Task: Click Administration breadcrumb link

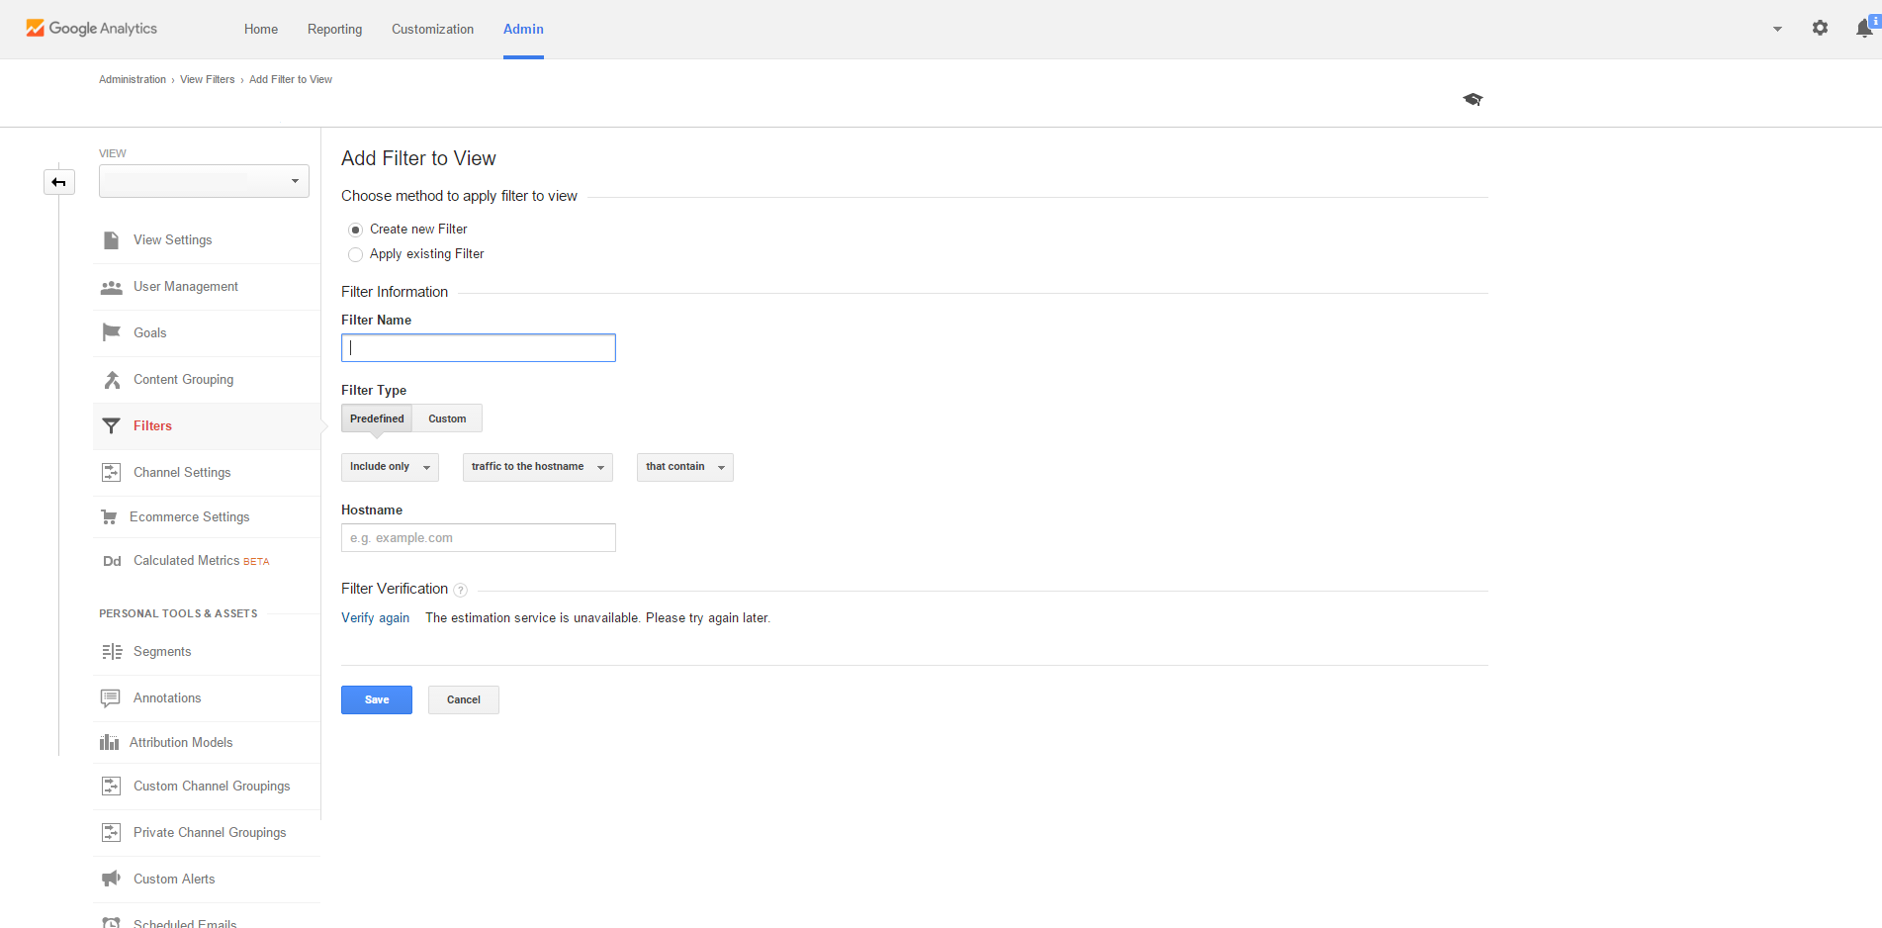Action: 133,79
